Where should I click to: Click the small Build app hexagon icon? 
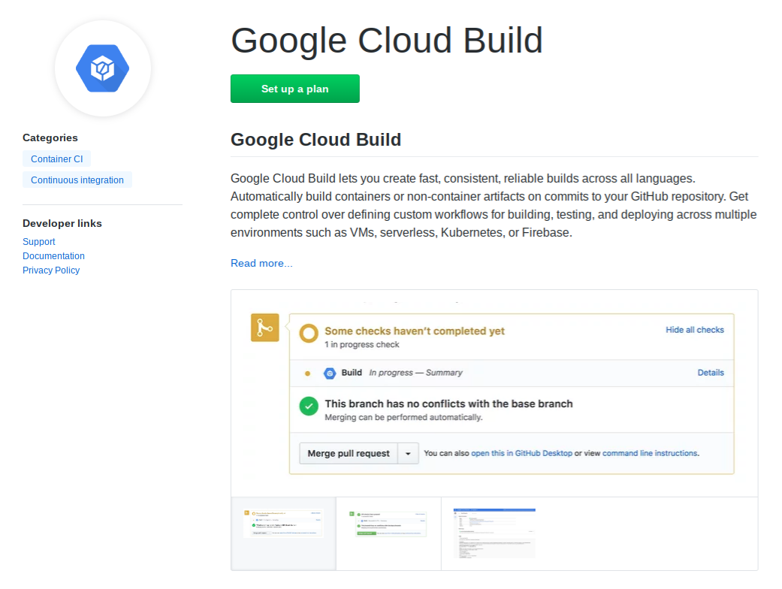click(329, 373)
